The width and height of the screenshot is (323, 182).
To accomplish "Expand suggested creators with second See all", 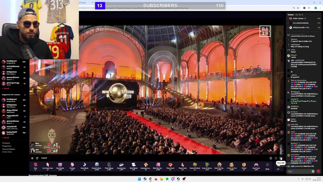I will (x=6, y=138).
